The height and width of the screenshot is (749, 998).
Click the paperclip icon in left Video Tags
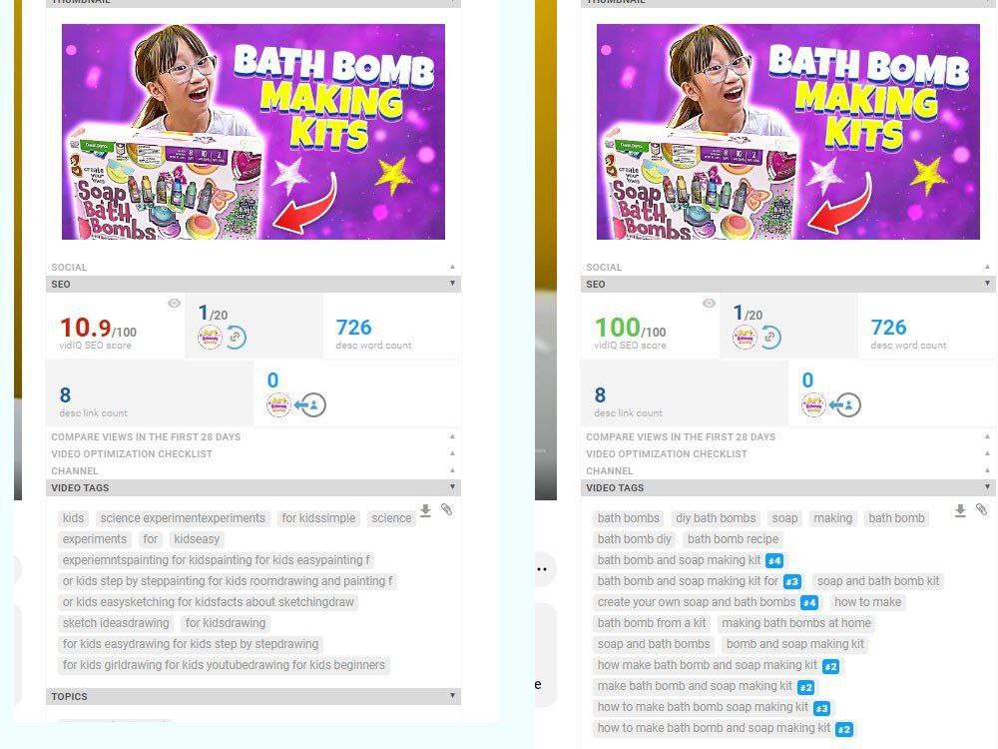point(447,510)
